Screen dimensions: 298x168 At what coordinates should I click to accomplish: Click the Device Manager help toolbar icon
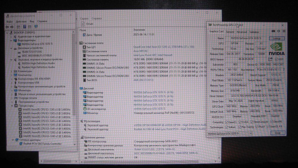24,27
